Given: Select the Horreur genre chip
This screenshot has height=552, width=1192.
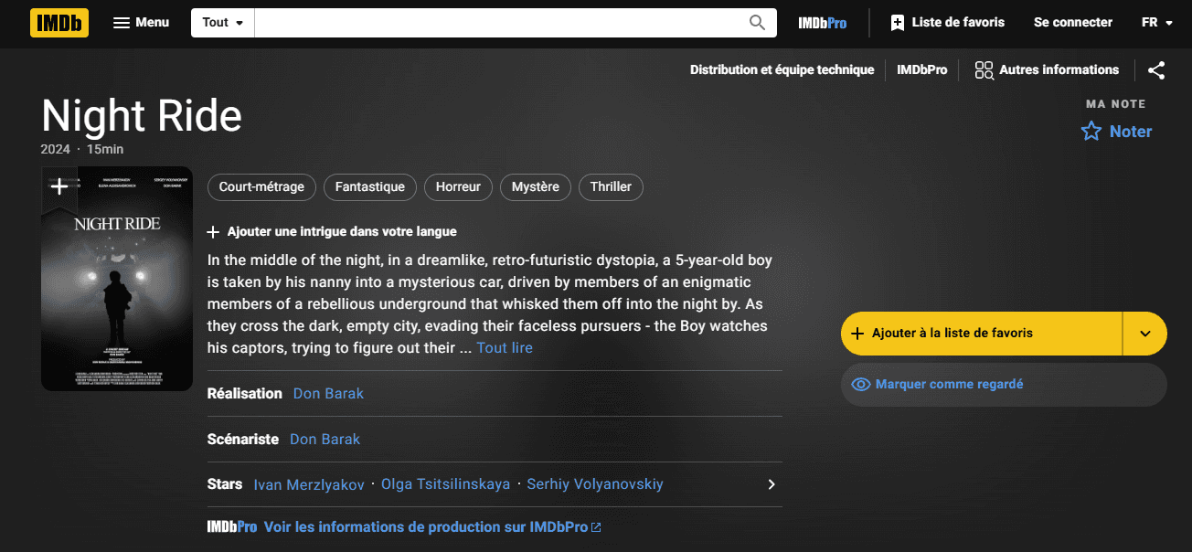Looking at the screenshot, I should tap(458, 187).
